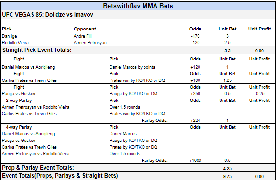
Task: Select the 0.00 profit in final Event Totals row
Action: click(259, 176)
